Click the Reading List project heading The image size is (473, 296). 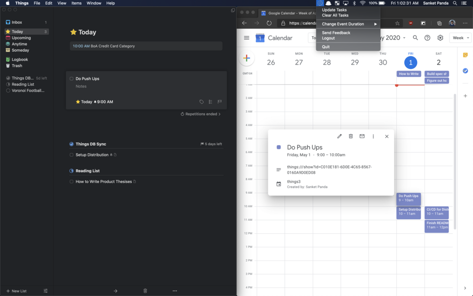[88, 171]
